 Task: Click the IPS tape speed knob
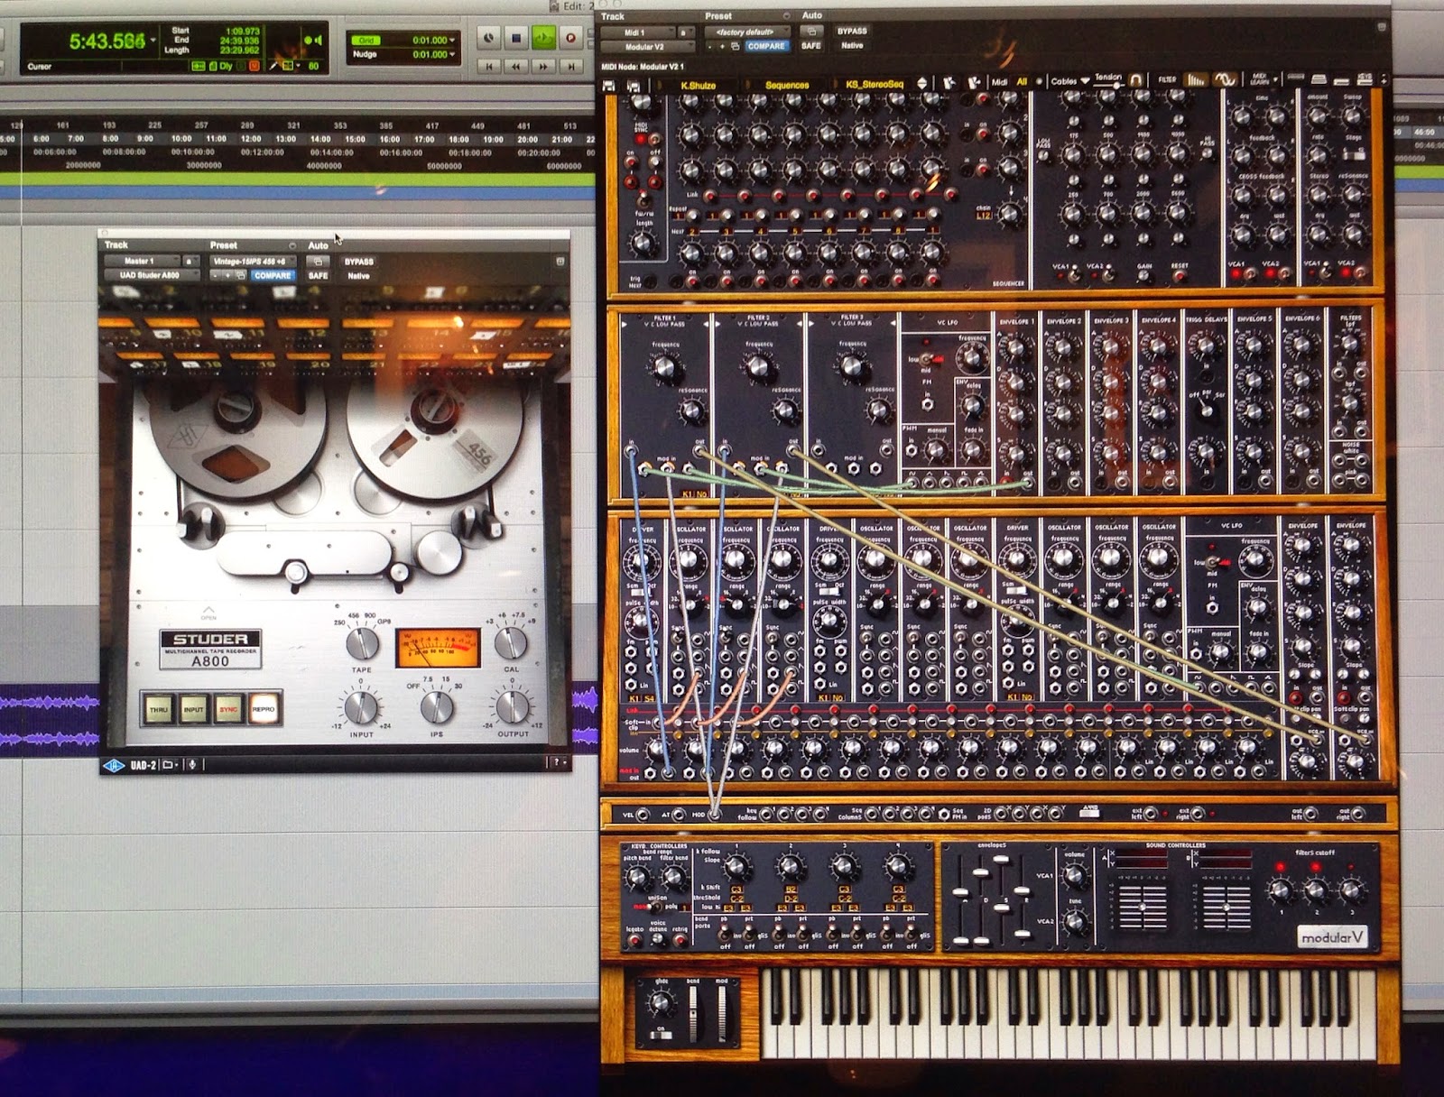pyautogui.click(x=437, y=706)
